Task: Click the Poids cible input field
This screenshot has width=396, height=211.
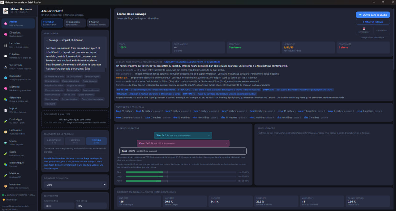Action: (91, 206)
